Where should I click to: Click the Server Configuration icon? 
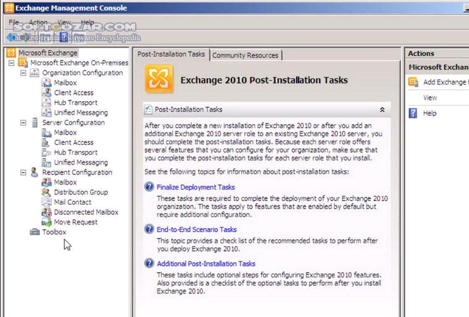(x=35, y=123)
